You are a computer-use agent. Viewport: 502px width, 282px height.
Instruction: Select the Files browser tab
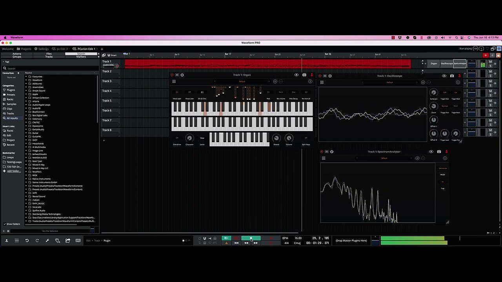(49, 54)
